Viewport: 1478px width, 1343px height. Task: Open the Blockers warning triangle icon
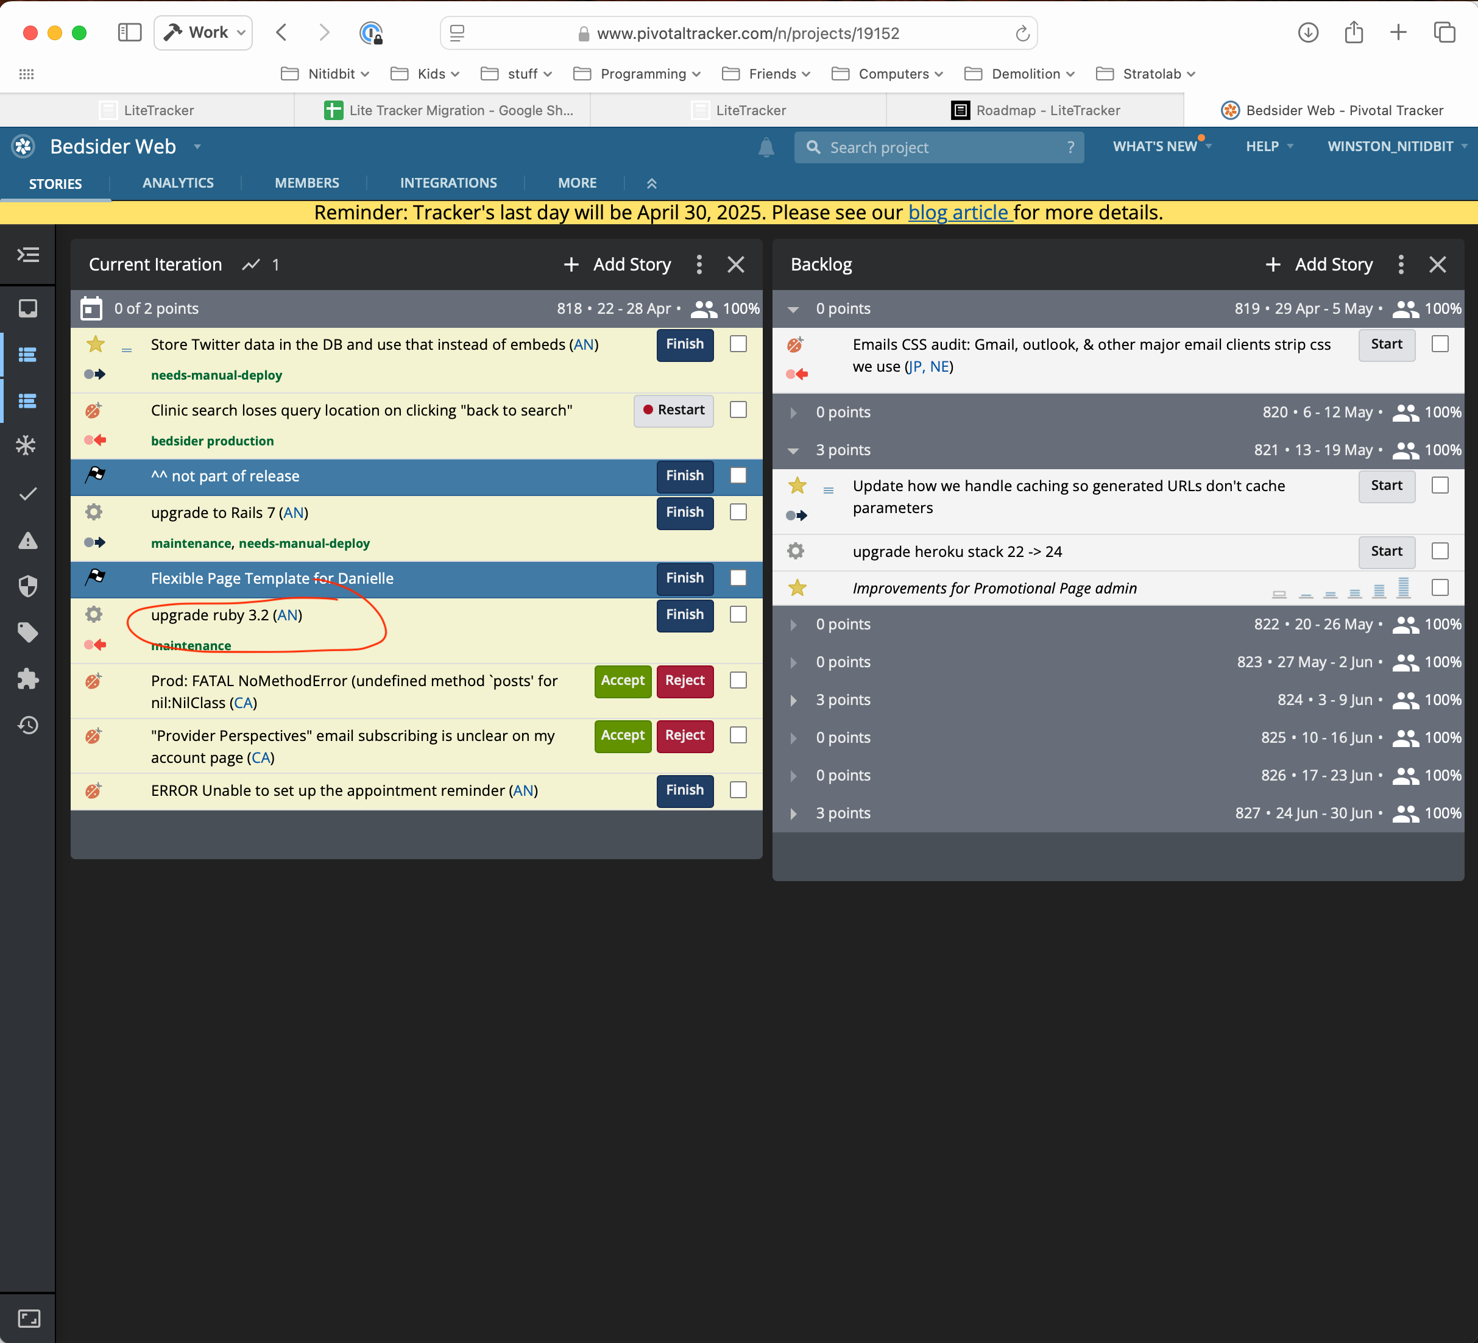click(x=28, y=540)
